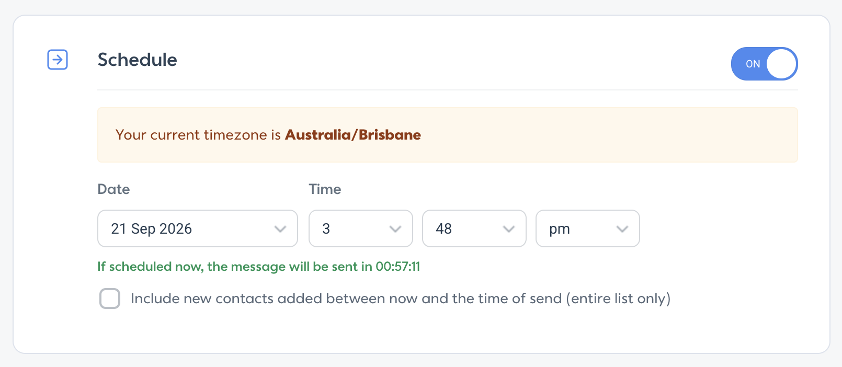This screenshot has width=842, height=367.
Task: Tick the include new contacts checkbox
Action: pos(110,299)
